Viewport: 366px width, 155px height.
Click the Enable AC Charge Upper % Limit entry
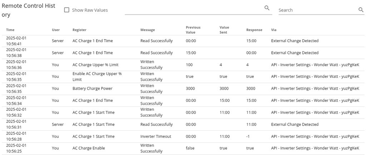pos(97,76)
